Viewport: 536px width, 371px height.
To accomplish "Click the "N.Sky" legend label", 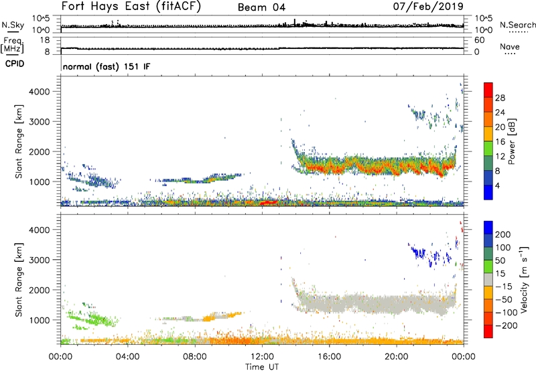I will point(13,25).
